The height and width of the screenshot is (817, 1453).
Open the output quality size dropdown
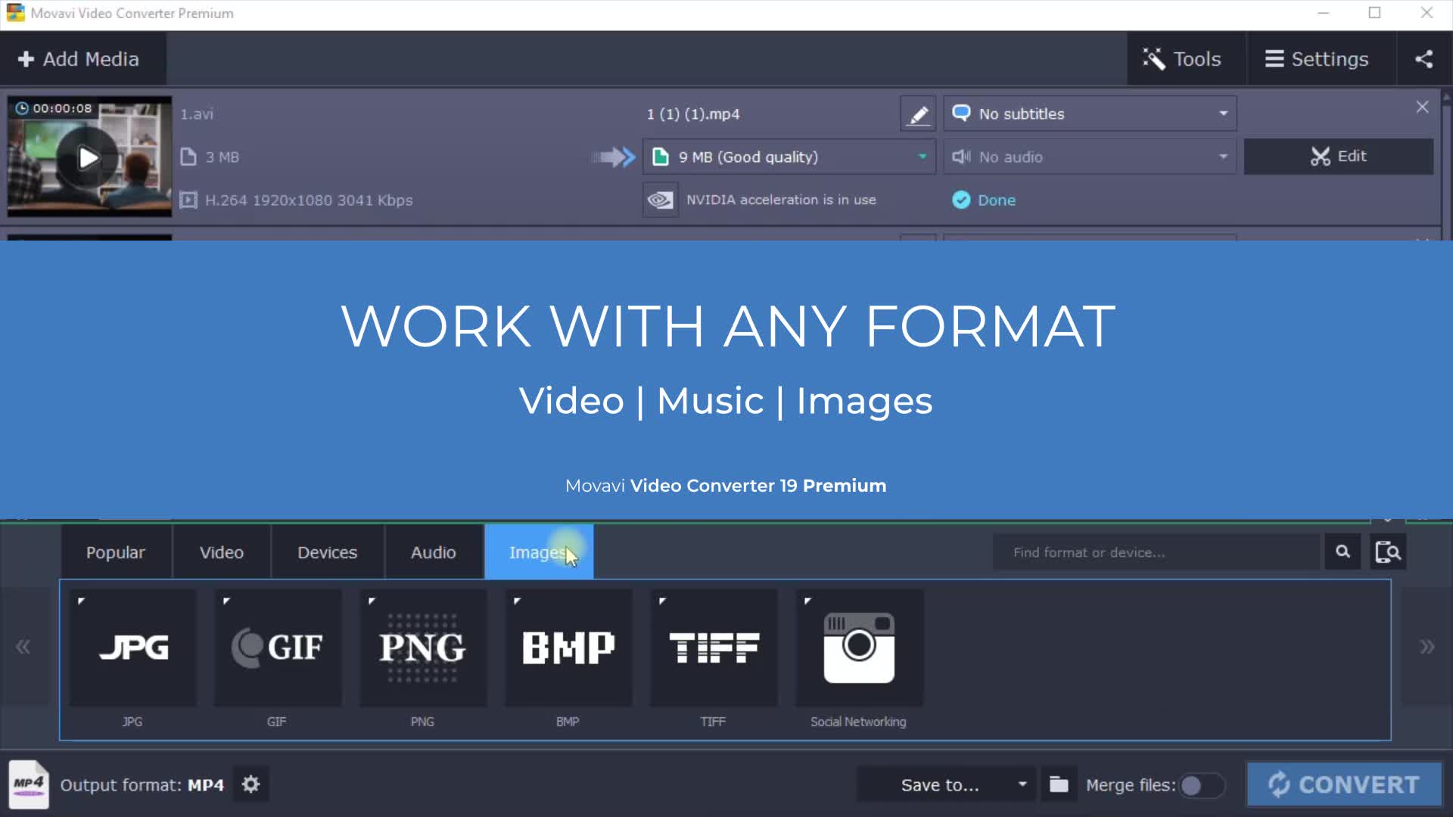click(789, 157)
